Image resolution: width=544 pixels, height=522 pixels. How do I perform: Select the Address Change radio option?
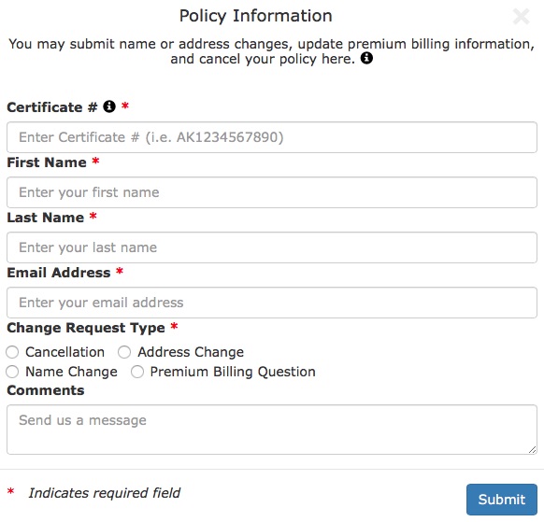pyautogui.click(x=124, y=352)
